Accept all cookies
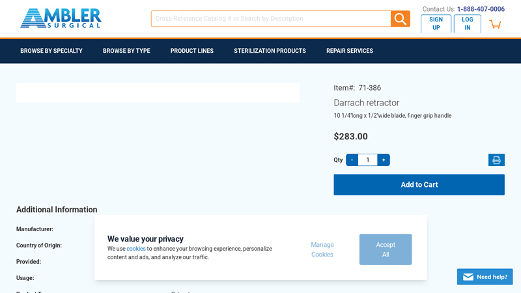The width and height of the screenshot is (521, 293). (386, 249)
